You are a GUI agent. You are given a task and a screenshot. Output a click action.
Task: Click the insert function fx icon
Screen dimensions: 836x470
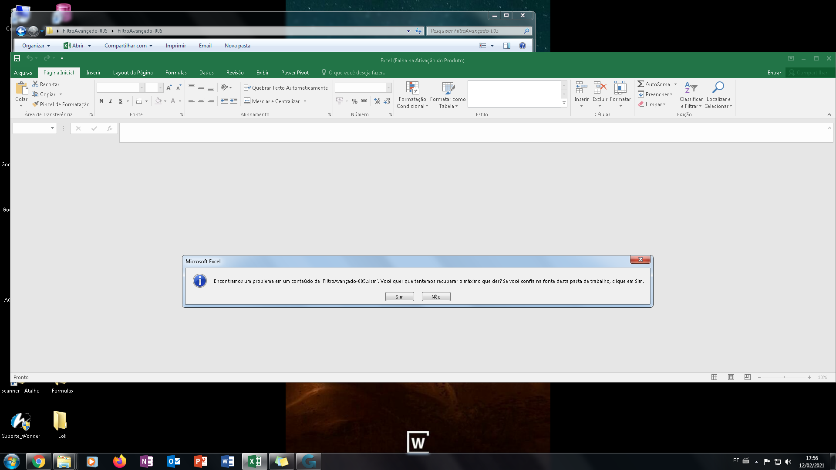pyautogui.click(x=110, y=128)
